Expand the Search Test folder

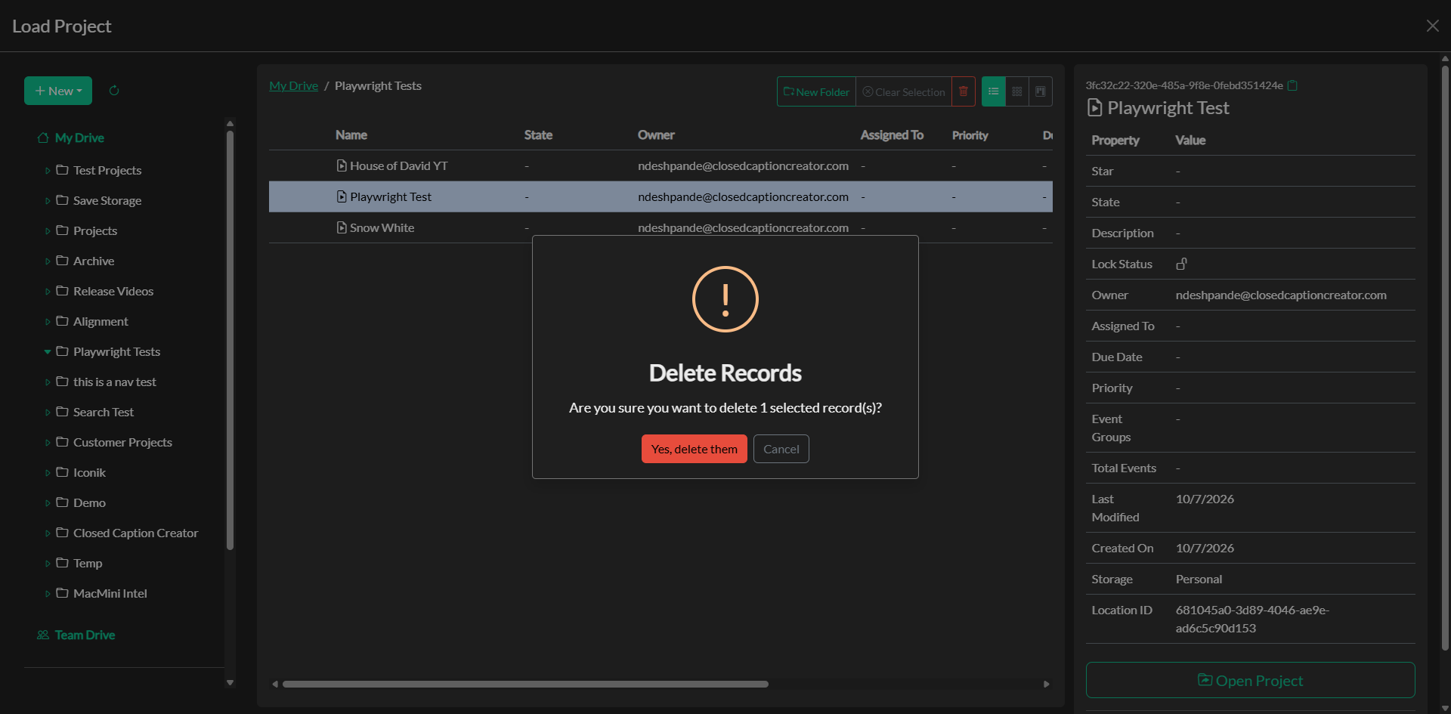48,413
